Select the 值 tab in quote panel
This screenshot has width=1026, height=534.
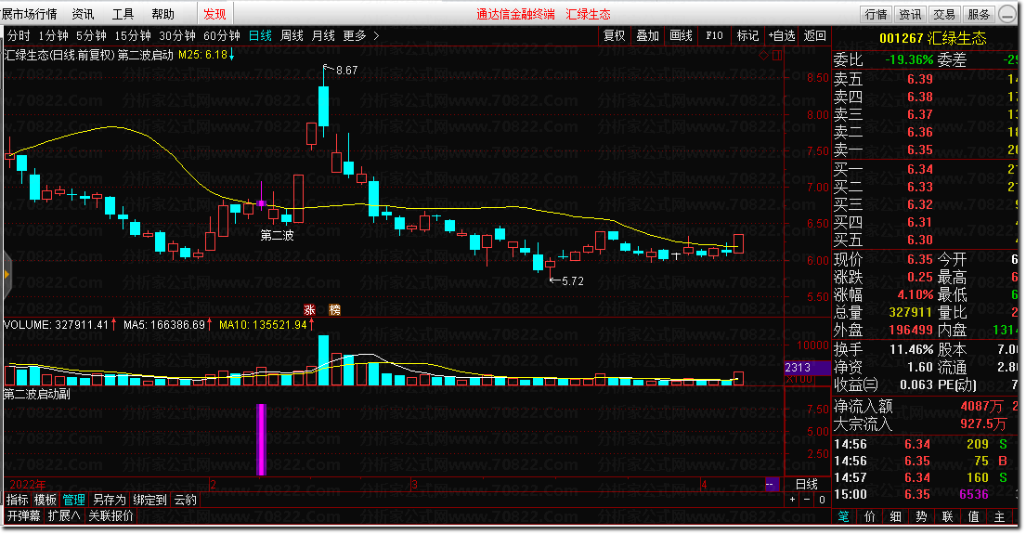coord(974,517)
